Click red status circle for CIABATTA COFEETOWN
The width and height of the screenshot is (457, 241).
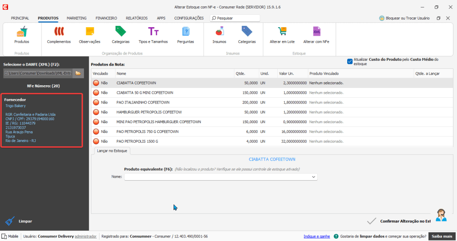pos(96,83)
